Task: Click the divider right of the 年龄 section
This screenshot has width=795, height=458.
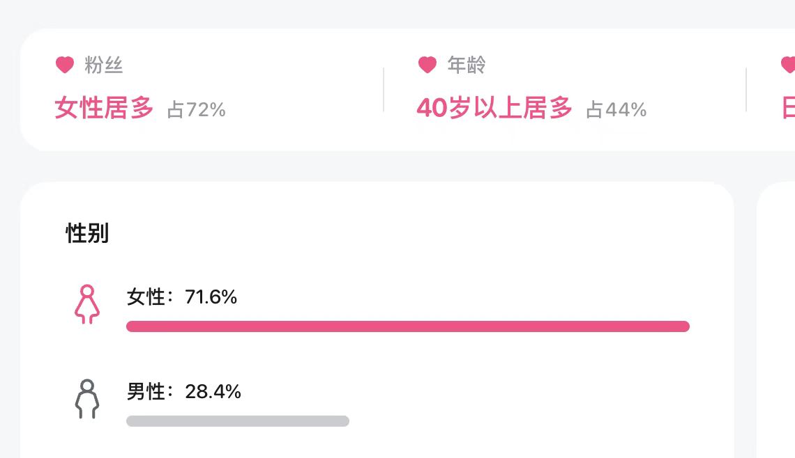Action: click(746, 90)
